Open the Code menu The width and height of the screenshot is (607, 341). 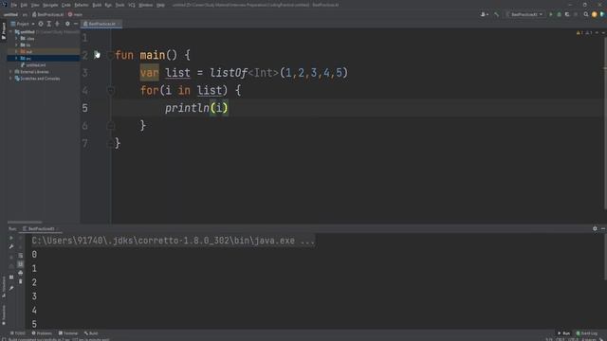65,5
